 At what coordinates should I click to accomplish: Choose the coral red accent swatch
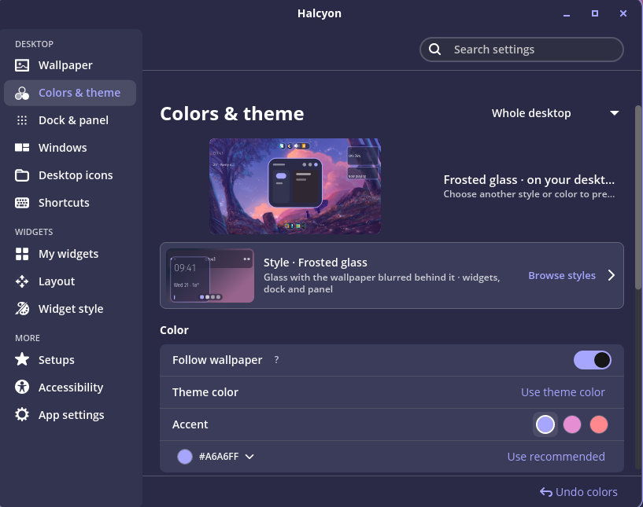click(599, 424)
